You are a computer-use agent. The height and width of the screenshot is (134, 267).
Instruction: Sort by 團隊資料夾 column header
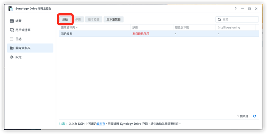(x=95, y=27)
